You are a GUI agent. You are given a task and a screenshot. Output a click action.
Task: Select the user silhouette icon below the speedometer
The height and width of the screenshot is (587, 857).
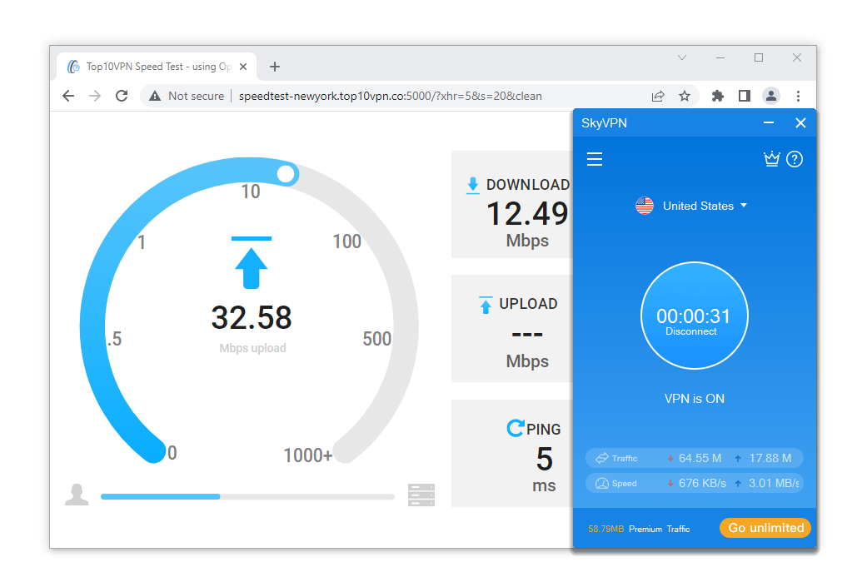77,493
